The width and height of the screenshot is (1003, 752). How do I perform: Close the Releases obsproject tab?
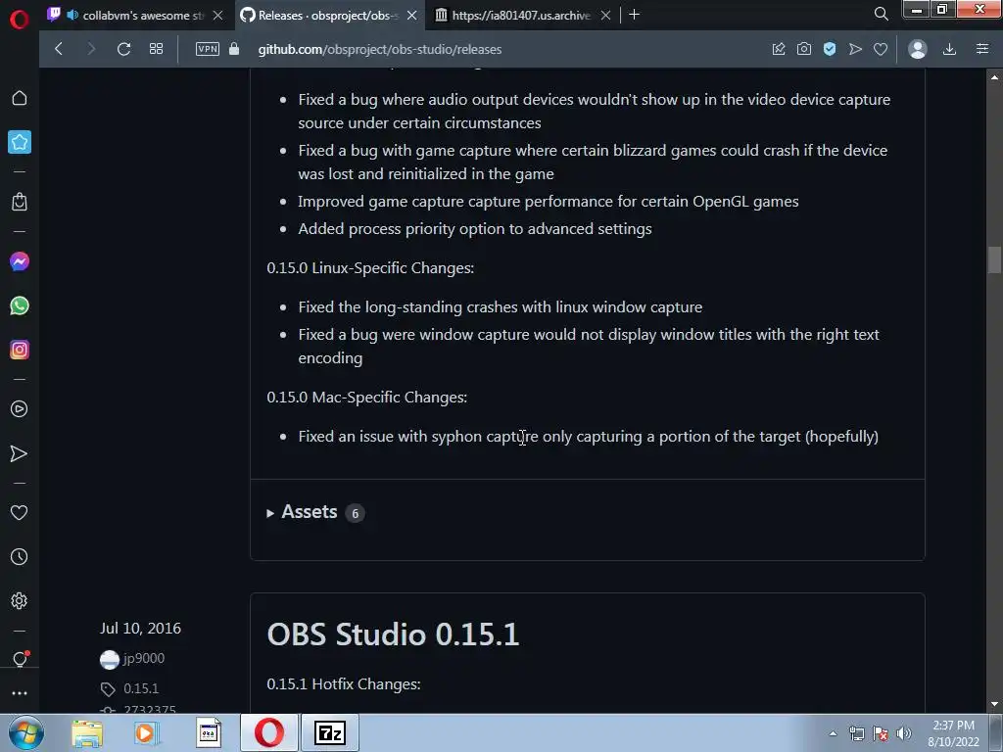click(x=412, y=15)
